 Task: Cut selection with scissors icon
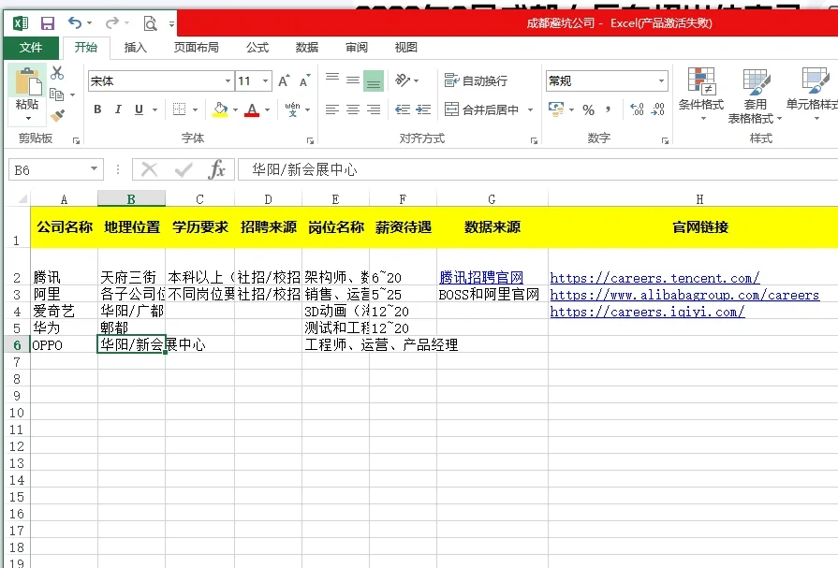pyautogui.click(x=57, y=73)
